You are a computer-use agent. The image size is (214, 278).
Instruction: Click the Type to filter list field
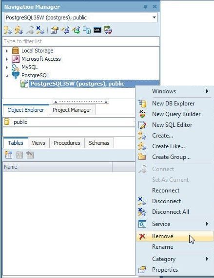click(x=81, y=41)
